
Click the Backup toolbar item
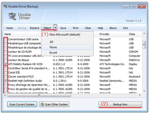22,28
